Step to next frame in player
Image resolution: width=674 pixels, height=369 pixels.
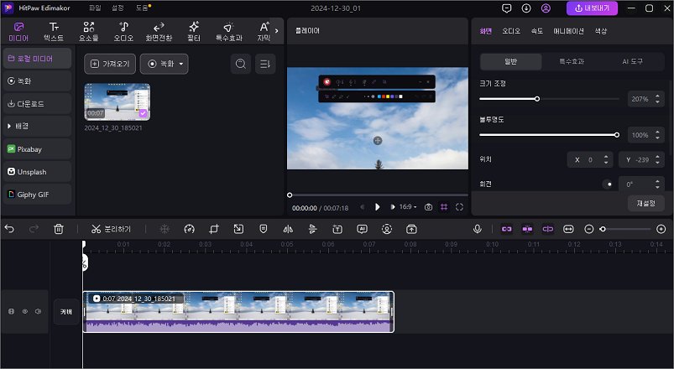point(393,207)
